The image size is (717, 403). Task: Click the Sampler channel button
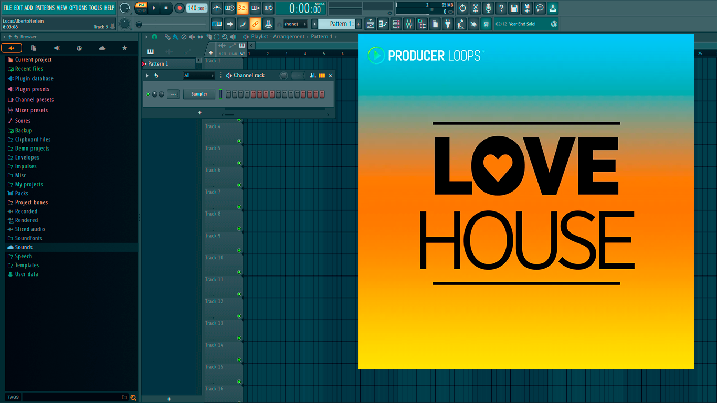[x=199, y=94]
